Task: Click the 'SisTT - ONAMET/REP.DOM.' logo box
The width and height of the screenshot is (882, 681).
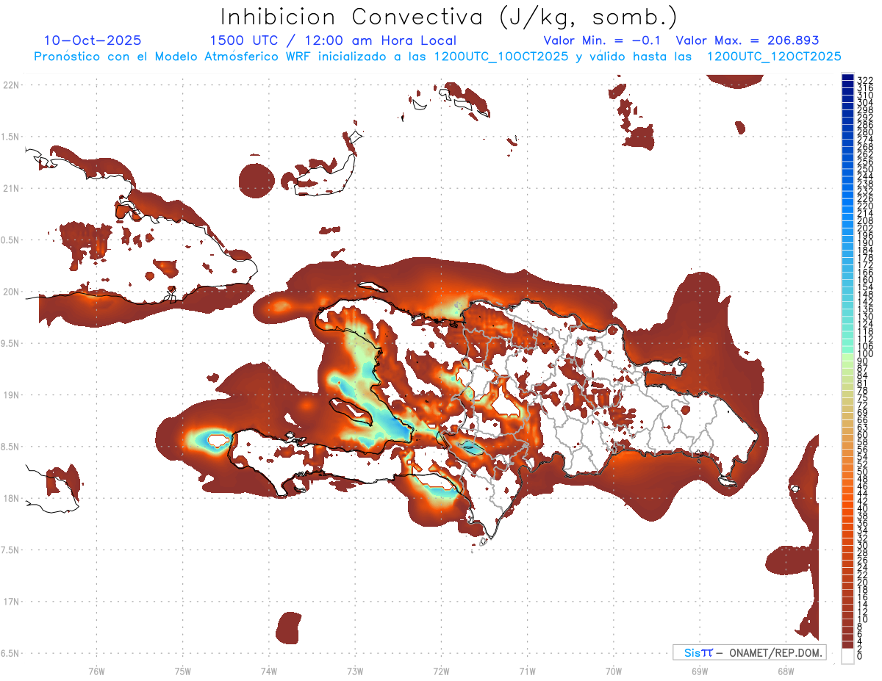Action: tap(749, 652)
